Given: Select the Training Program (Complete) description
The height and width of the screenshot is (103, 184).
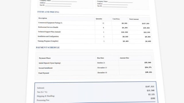Looking at the screenshot, I should pos(48,41).
